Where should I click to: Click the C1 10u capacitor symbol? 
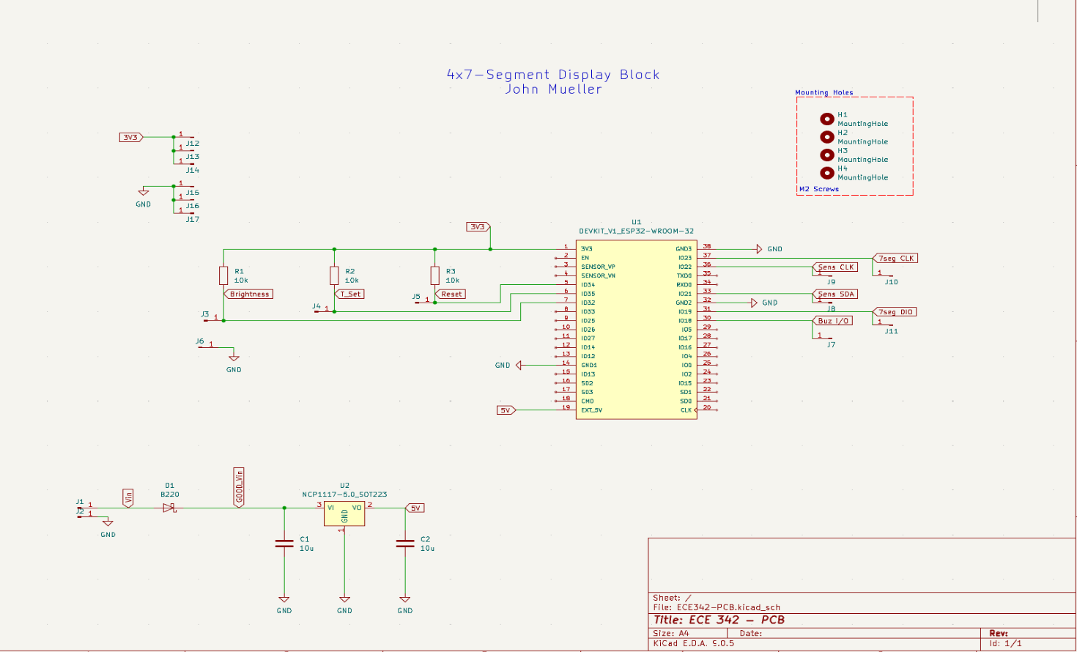point(284,544)
